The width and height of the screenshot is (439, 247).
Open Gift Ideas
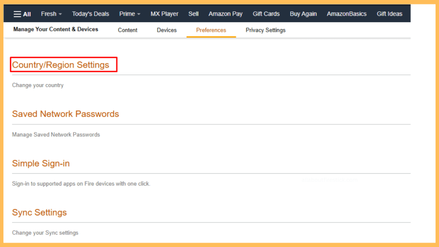pyautogui.click(x=389, y=14)
